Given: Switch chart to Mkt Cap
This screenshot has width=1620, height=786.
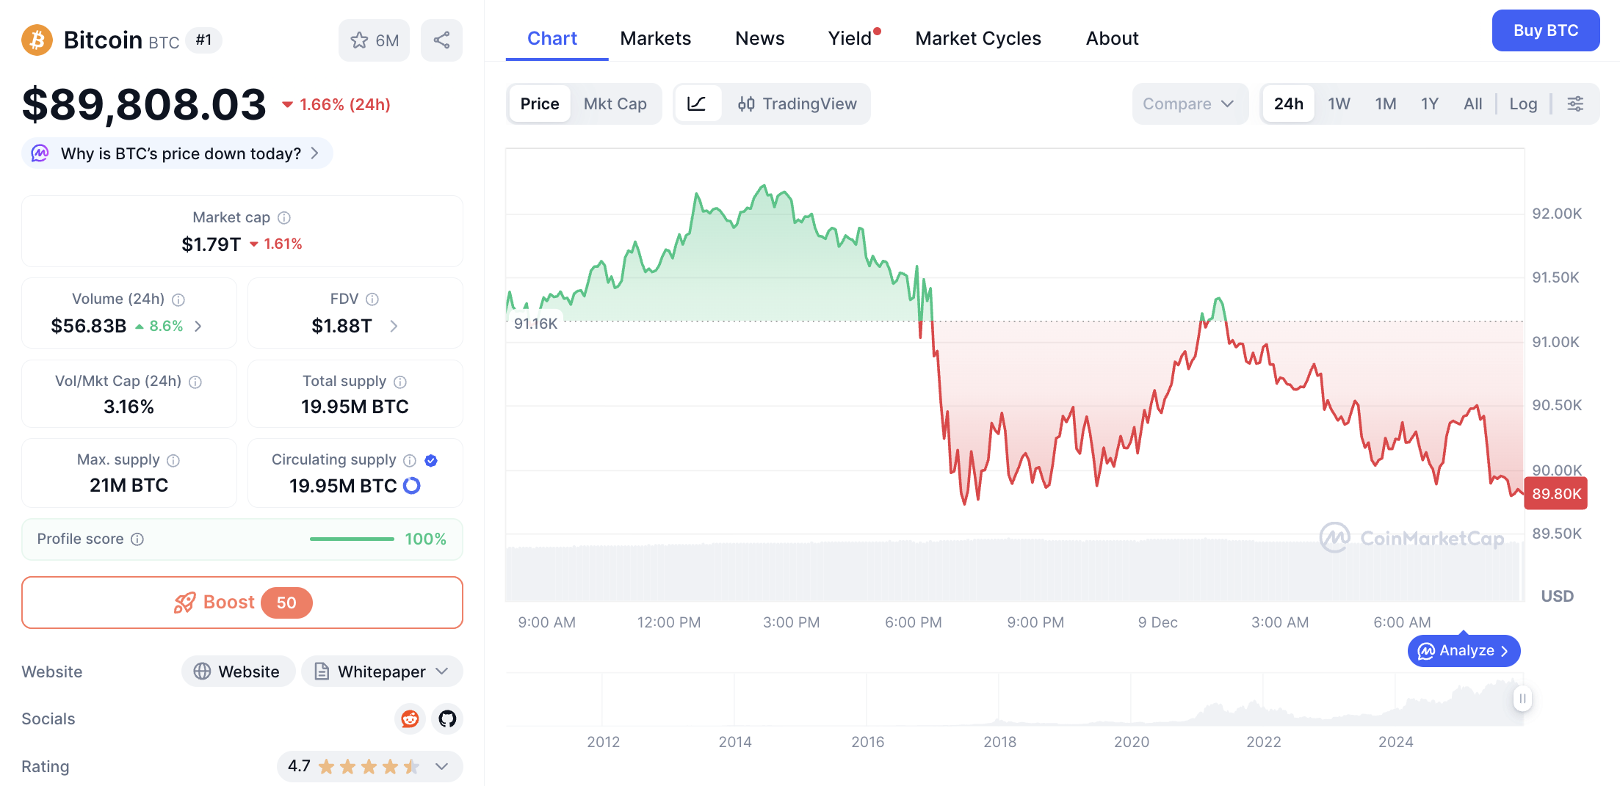Looking at the screenshot, I should 615,103.
